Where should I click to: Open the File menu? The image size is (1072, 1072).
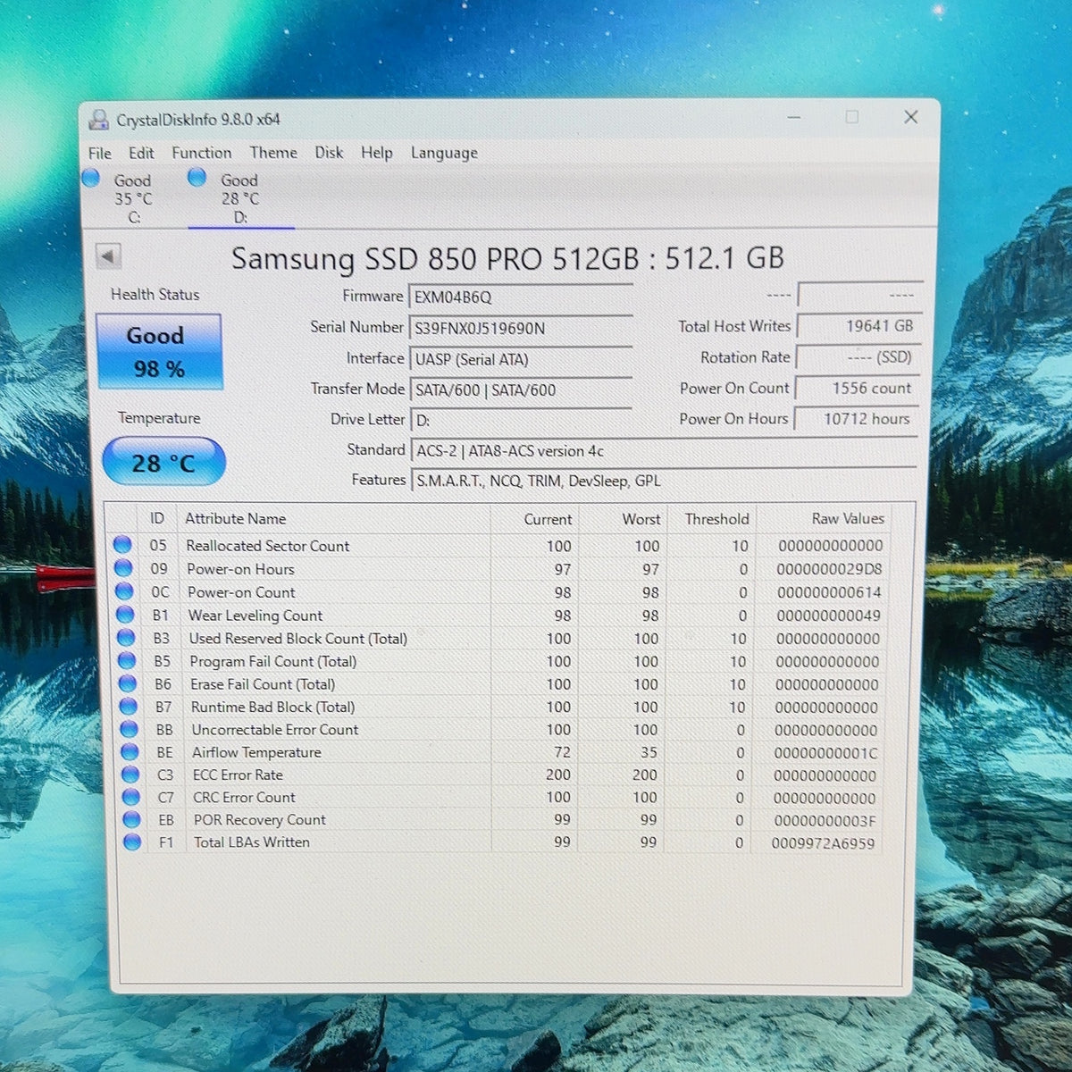coord(100,153)
